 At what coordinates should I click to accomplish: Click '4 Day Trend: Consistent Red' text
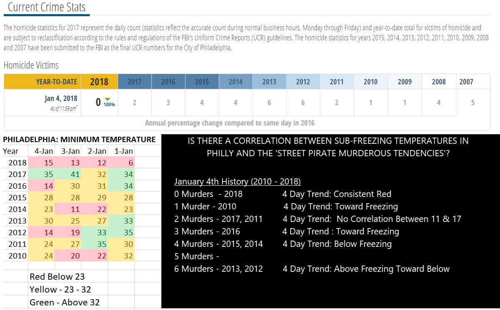tap(337, 194)
